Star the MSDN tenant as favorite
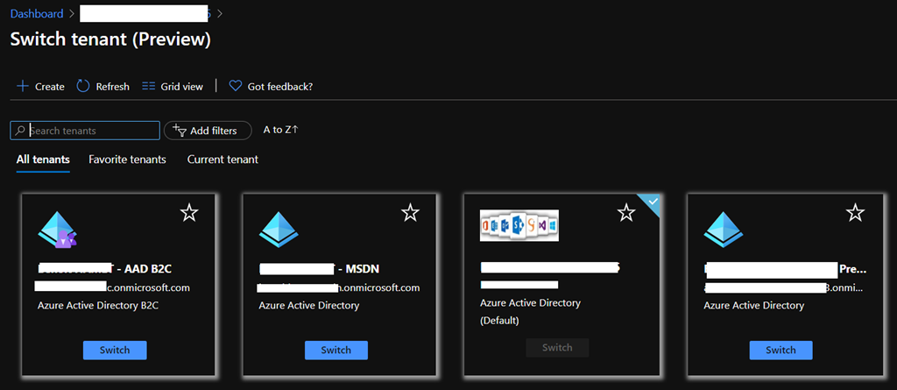 pos(410,213)
